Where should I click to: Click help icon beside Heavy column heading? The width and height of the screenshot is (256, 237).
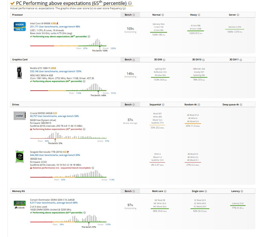point(199,15)
